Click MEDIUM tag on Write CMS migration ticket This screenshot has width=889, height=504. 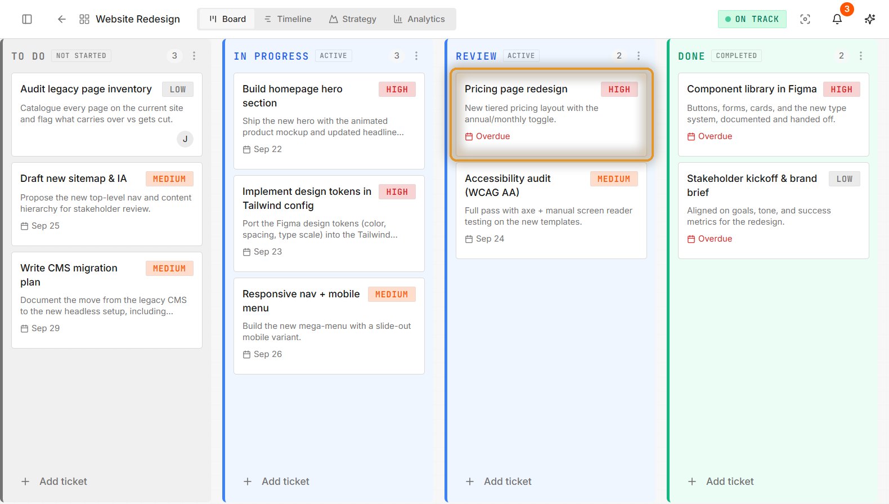(x=169, y=269)
